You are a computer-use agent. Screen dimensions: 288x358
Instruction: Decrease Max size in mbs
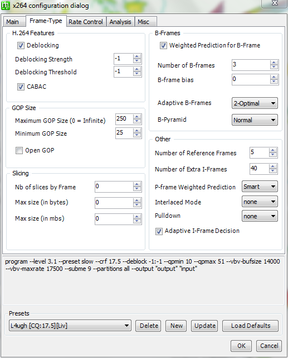coord(137,221)
